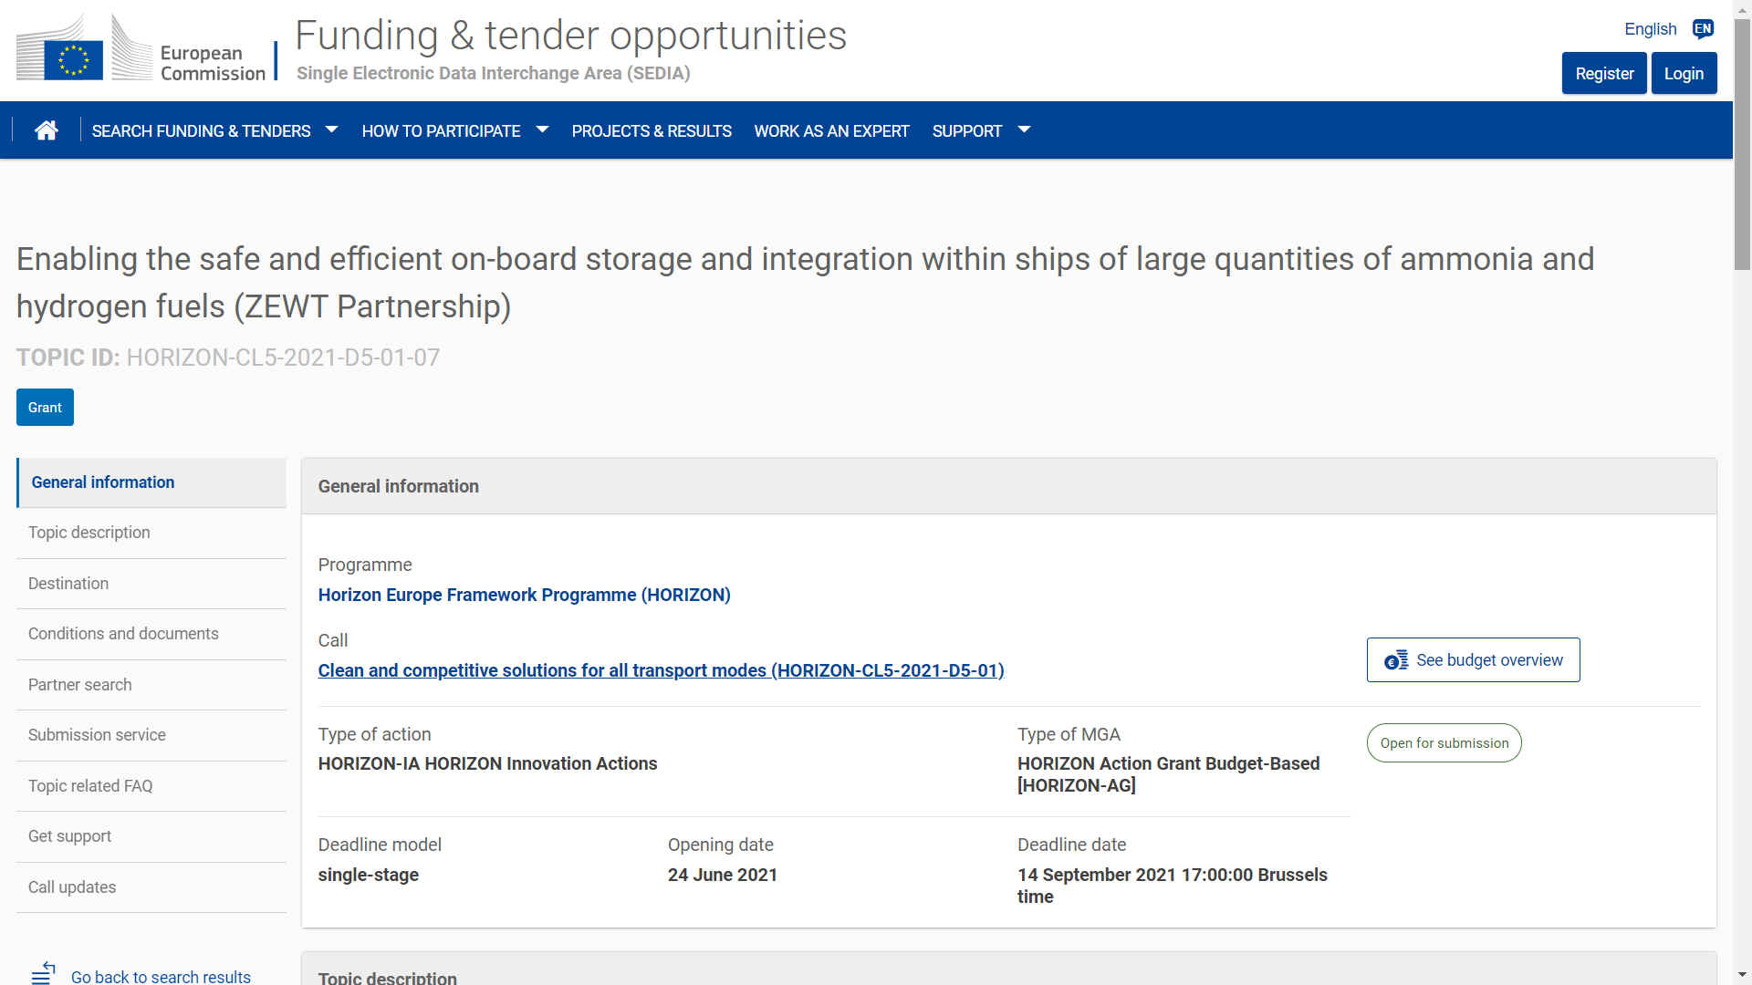Click the Funding & tender opportunities title
Image resolution: width=1752 pixels, height=985 pixels.
click(571, 36)
